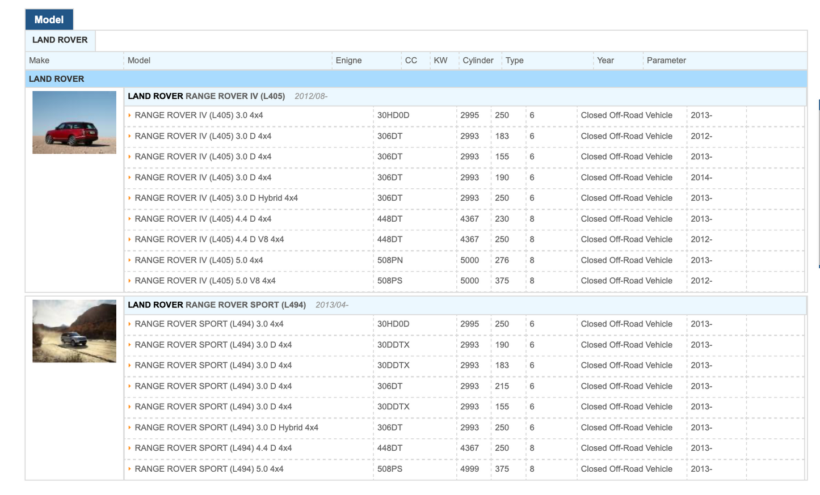Click the KW value 215

point(502,386)
